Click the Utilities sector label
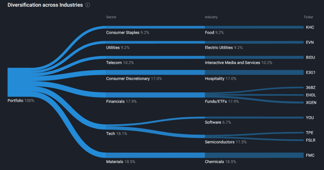 (113, 48)
